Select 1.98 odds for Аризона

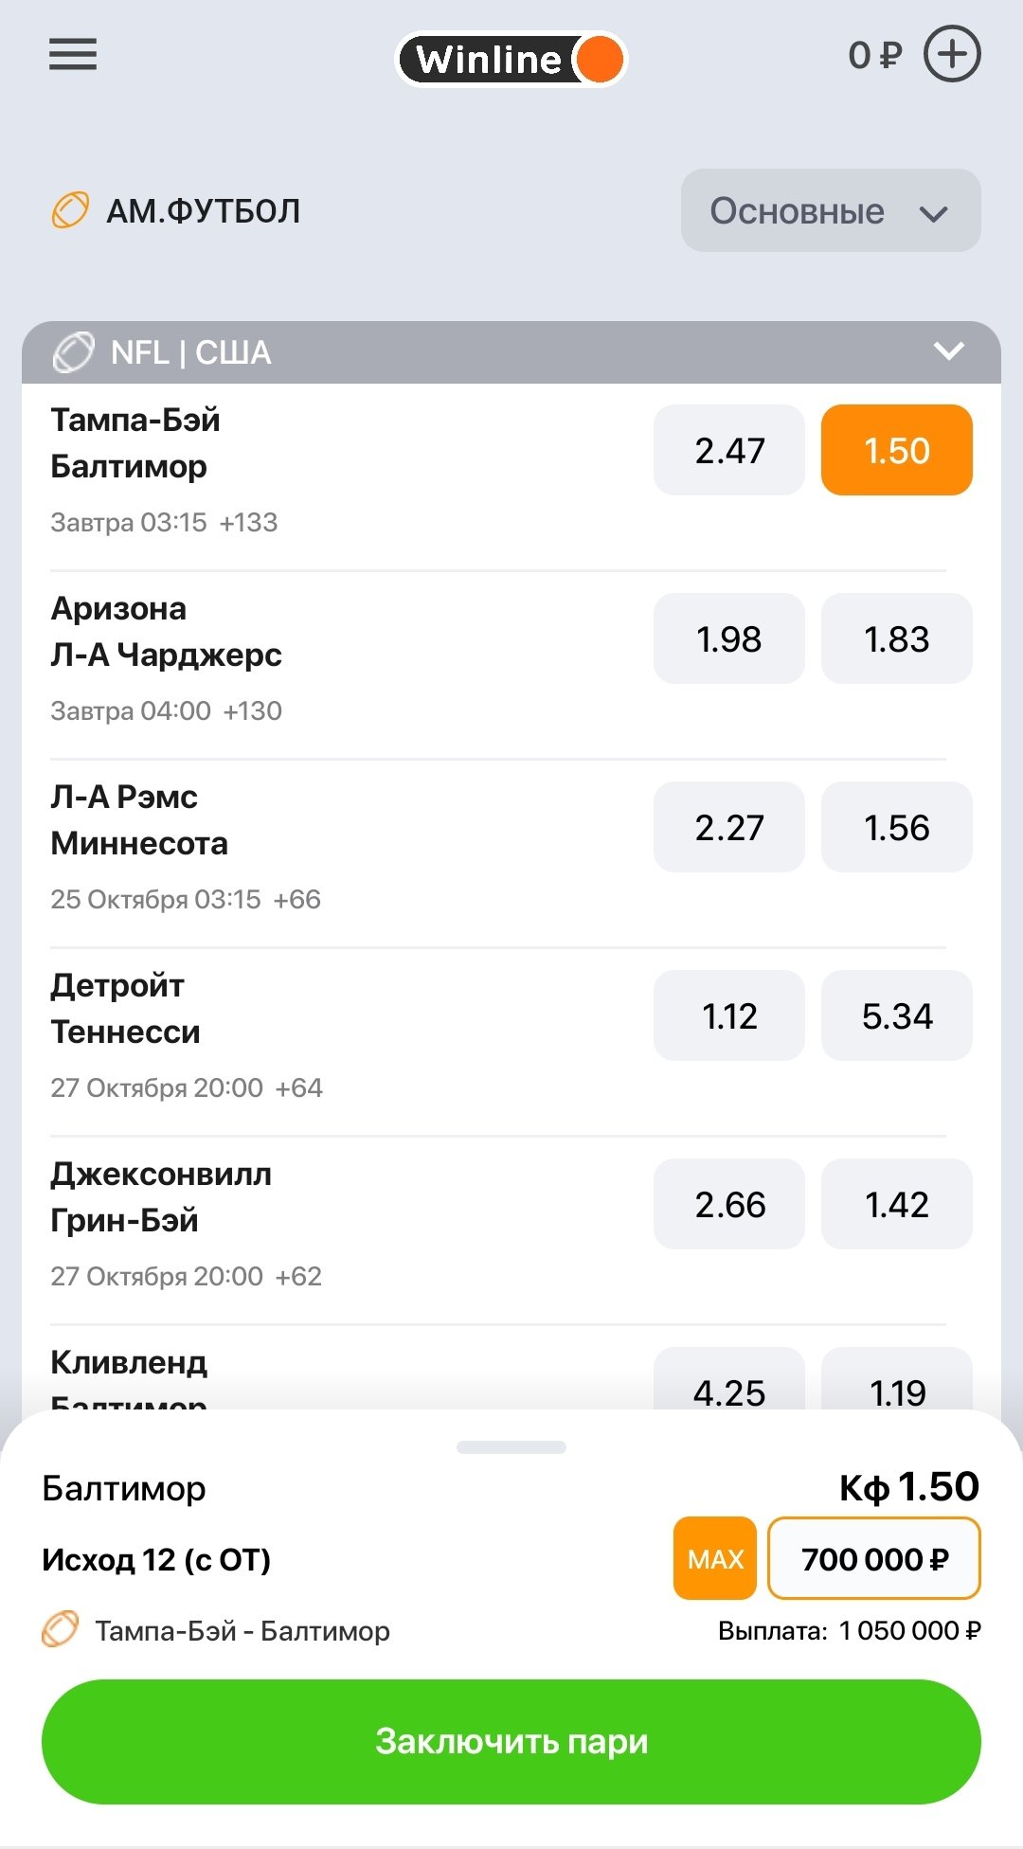pyautogui.click(x=728, y=638)
